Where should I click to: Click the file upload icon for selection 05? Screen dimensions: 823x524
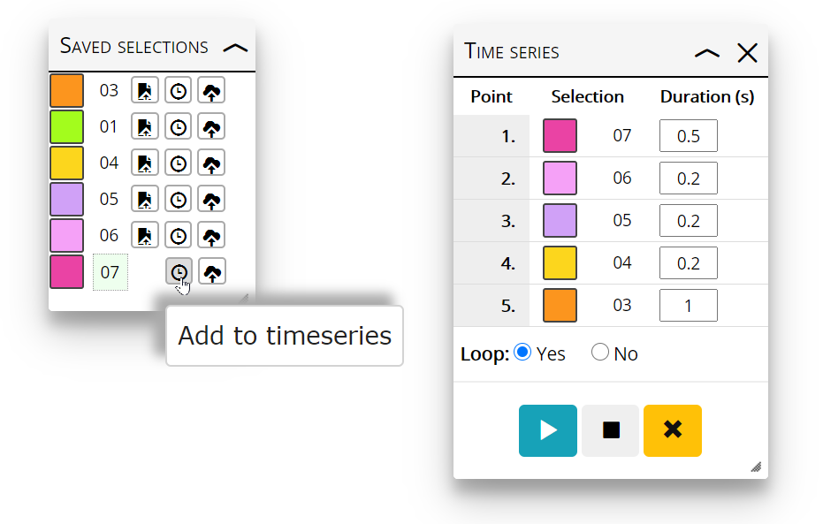pos(145,200)
